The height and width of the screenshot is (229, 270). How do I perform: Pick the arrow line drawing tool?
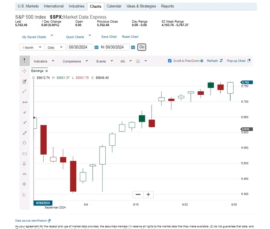(x=25, y=123)
